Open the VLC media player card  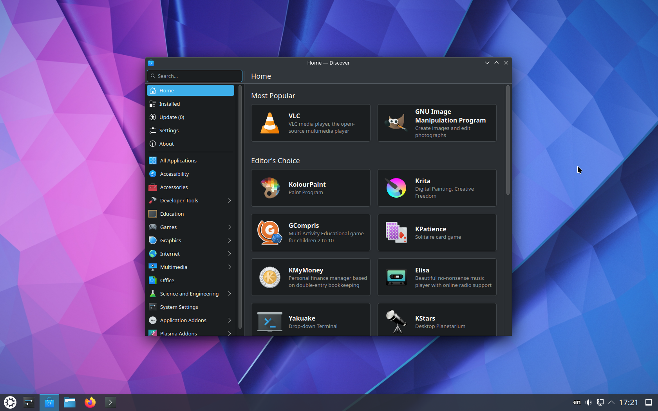311,123
